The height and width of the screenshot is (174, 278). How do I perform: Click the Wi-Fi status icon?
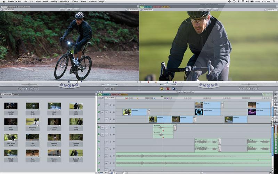pyautogui.click(x=243, y=1)
